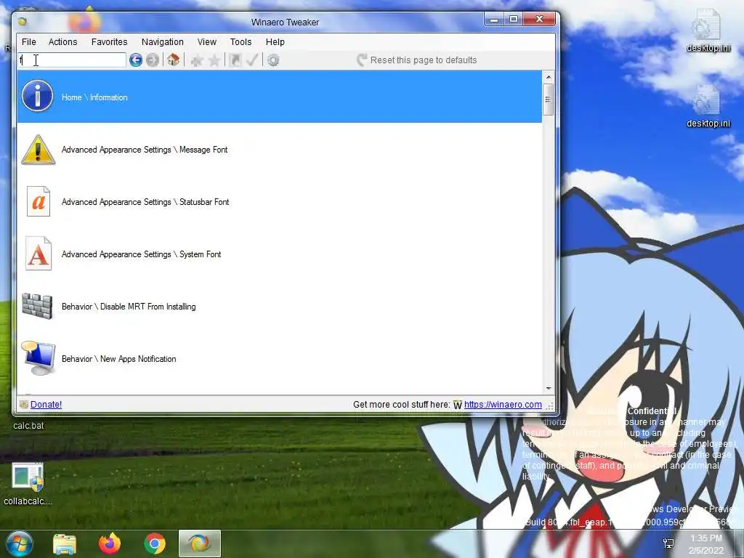Select the Message Font result text
The width and height of the screenshot is (744, 558).
(145, 150)
